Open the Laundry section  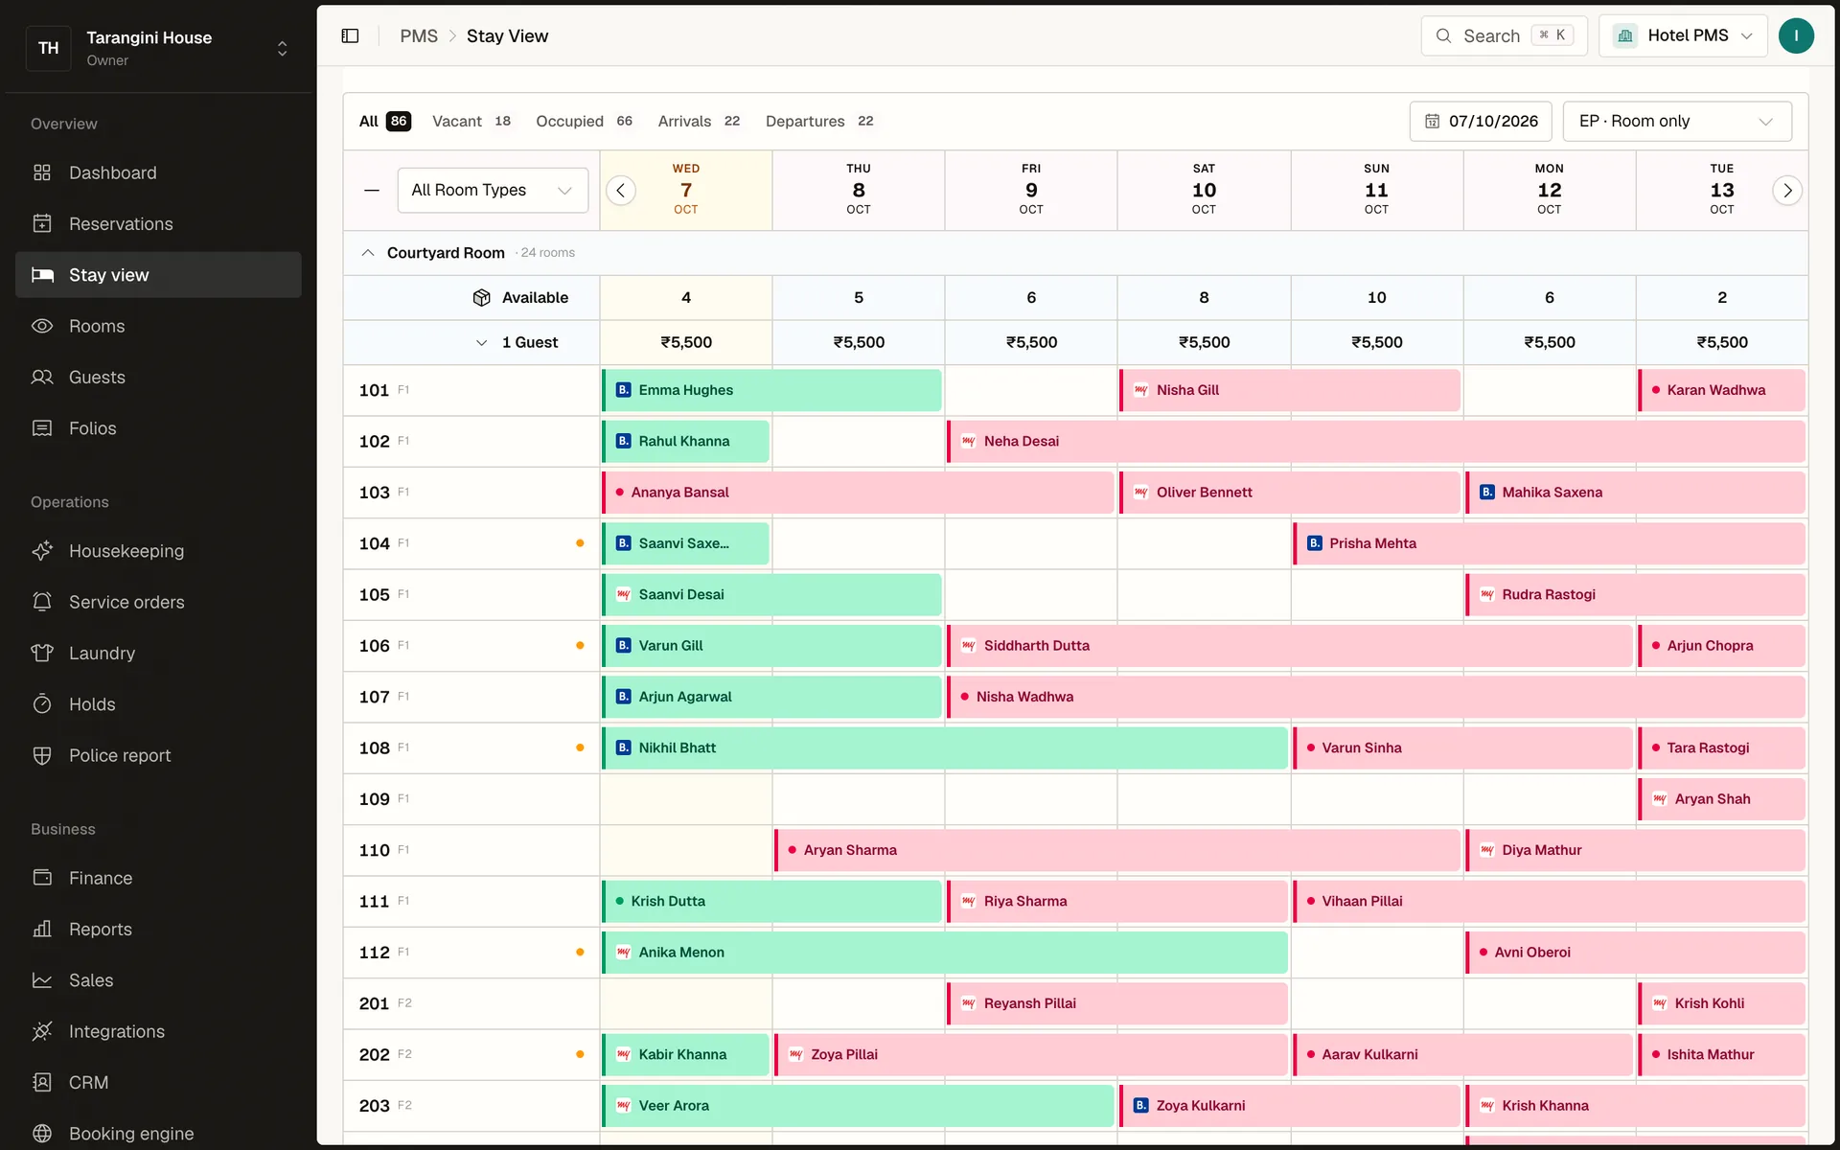pyautogui.click(x=158, y=653)
